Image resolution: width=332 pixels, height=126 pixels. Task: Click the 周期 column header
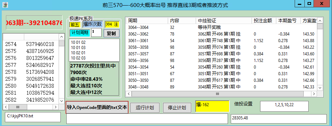click(x=147, y=21)
